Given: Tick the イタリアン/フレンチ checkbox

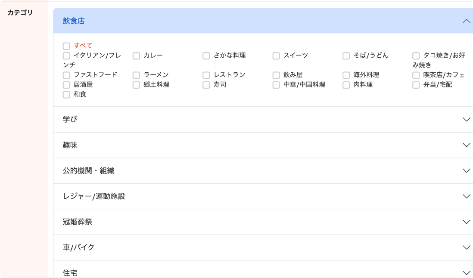Looking at the screenshot, I should point(66,56).
